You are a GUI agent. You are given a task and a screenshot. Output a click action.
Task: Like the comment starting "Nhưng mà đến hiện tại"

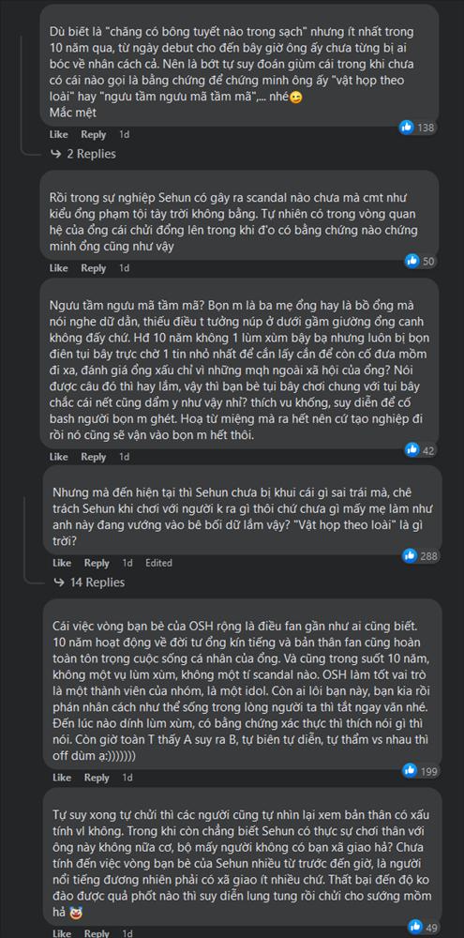pyautogui.click(x=61, y=563)
